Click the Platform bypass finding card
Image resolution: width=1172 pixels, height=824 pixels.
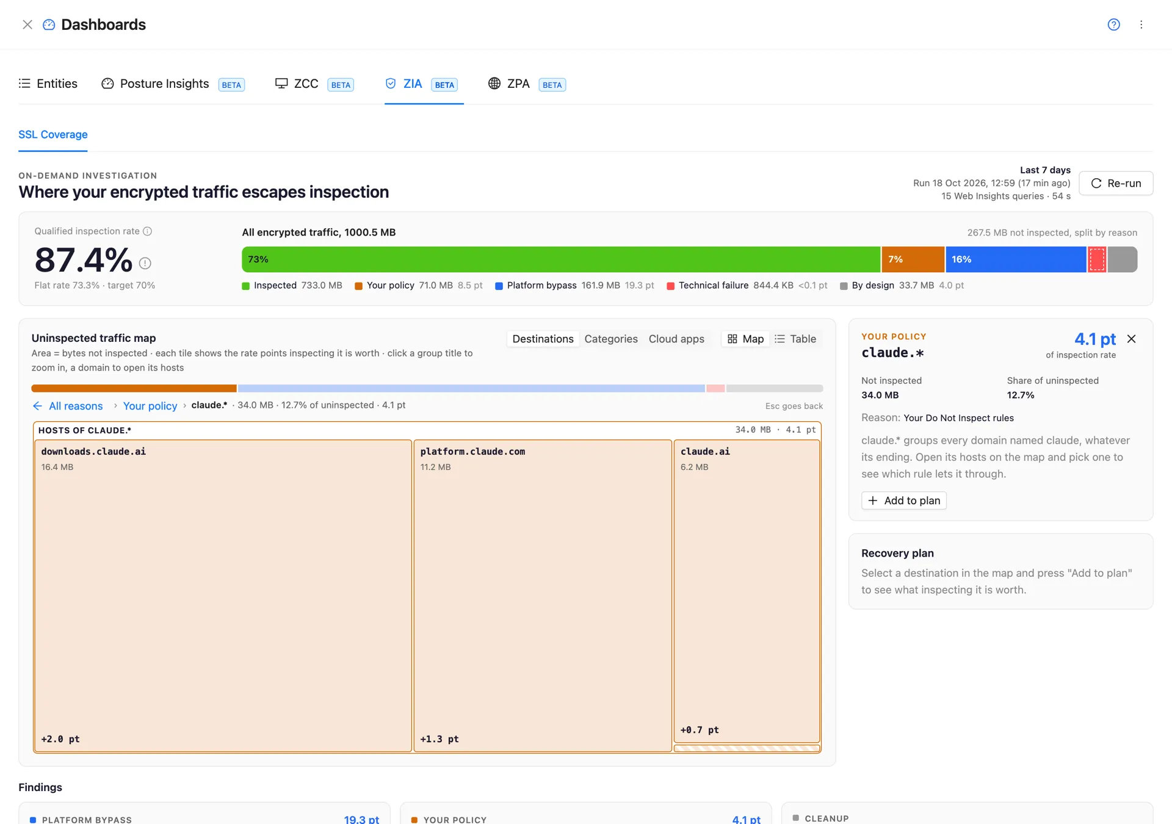[x=204, y=814]
